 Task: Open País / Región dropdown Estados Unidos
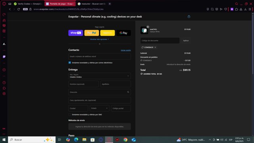point(100,76)
